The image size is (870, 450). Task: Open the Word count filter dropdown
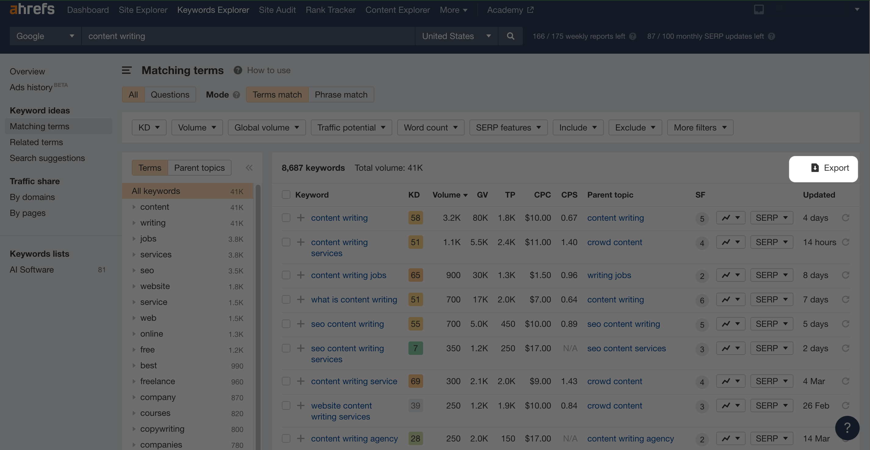coord(431,128)
